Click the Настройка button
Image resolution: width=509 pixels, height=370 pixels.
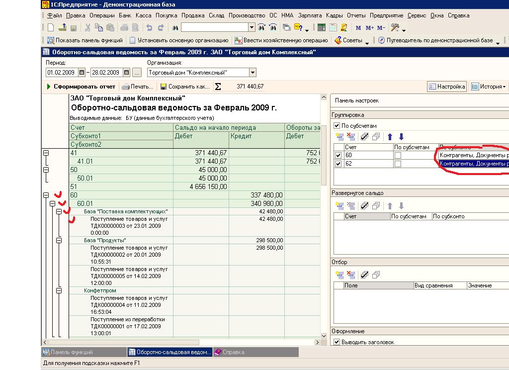coord(447,87)
